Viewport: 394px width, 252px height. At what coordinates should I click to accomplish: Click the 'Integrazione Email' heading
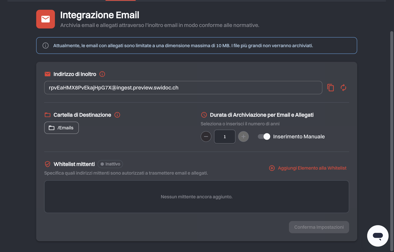point(100,15)
